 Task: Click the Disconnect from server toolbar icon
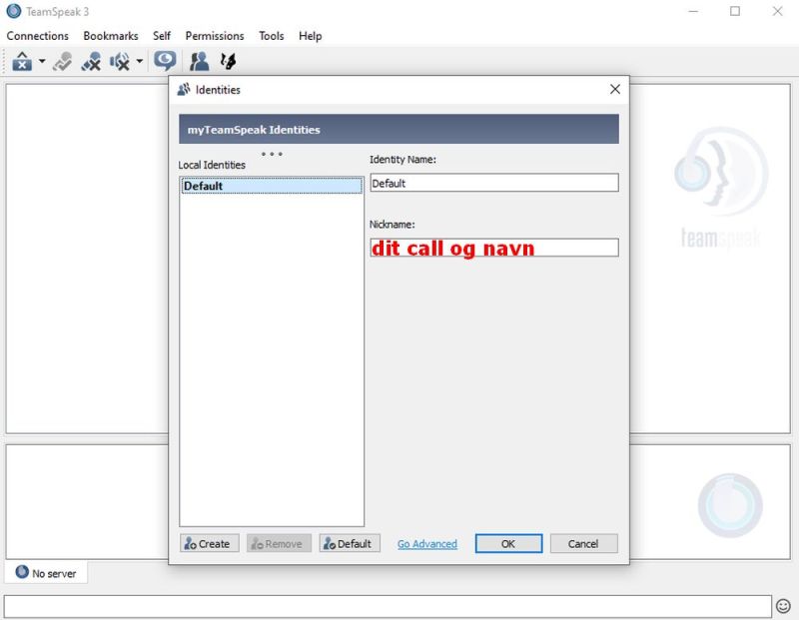pyautogui.click(x=62, y=62)
